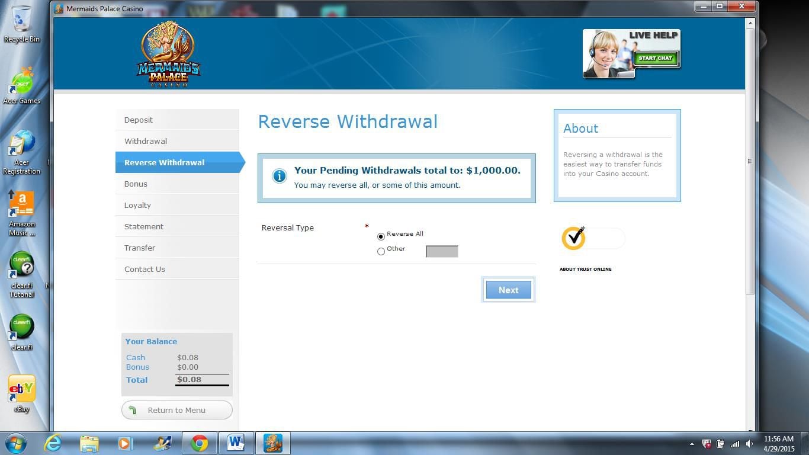Click the Mermaids Palace Casino logo

(169, 55)
